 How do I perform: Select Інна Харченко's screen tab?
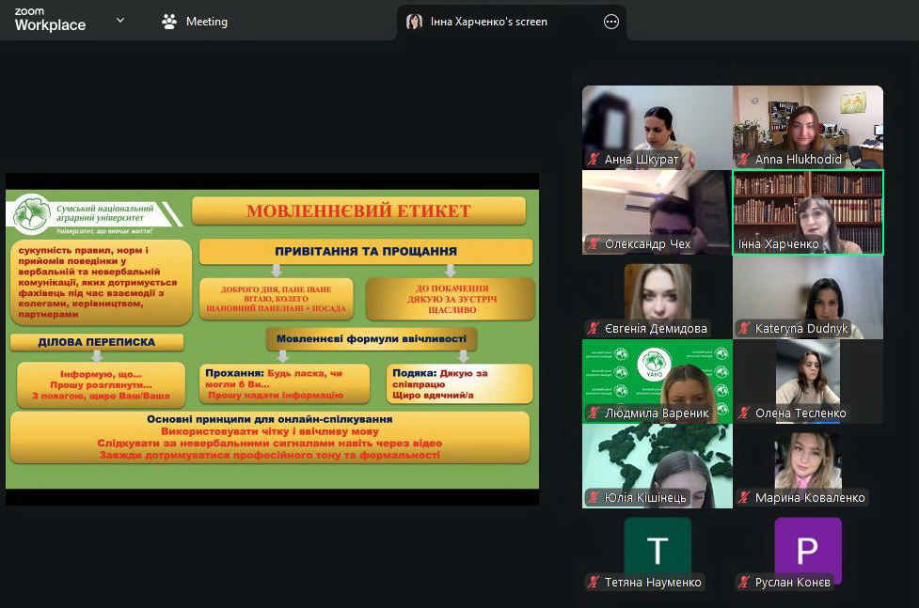click(x=488, y=22)
